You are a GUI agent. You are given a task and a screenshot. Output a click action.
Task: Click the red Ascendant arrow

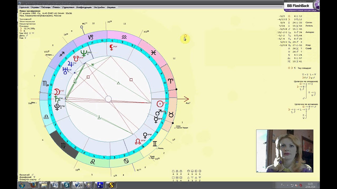(186, 99)
